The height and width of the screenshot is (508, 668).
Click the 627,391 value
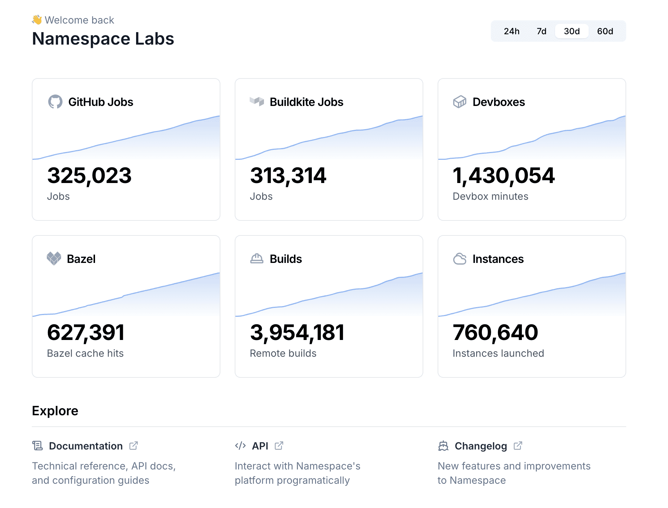pyautogui.click(x=86, y=333)
